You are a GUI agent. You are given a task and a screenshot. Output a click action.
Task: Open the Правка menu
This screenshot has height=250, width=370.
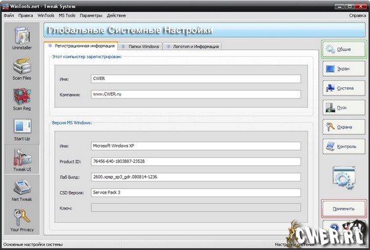tap(26, 15)
